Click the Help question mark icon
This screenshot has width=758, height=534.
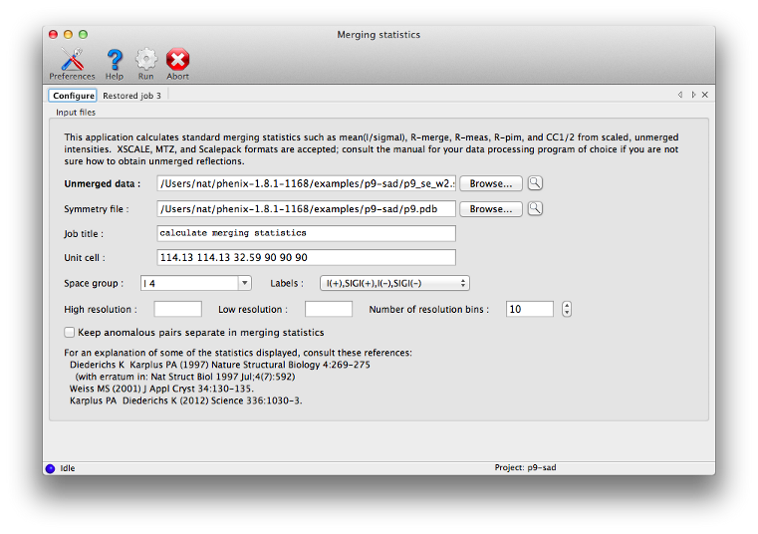click(115, 62)
